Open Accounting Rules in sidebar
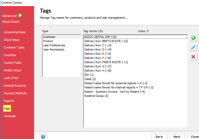The image size is (199, 139). coord(15,32)
